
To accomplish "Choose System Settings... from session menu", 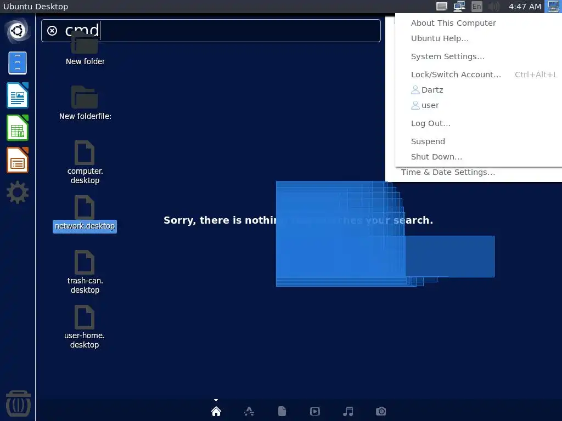I will (x=448, y=56).
